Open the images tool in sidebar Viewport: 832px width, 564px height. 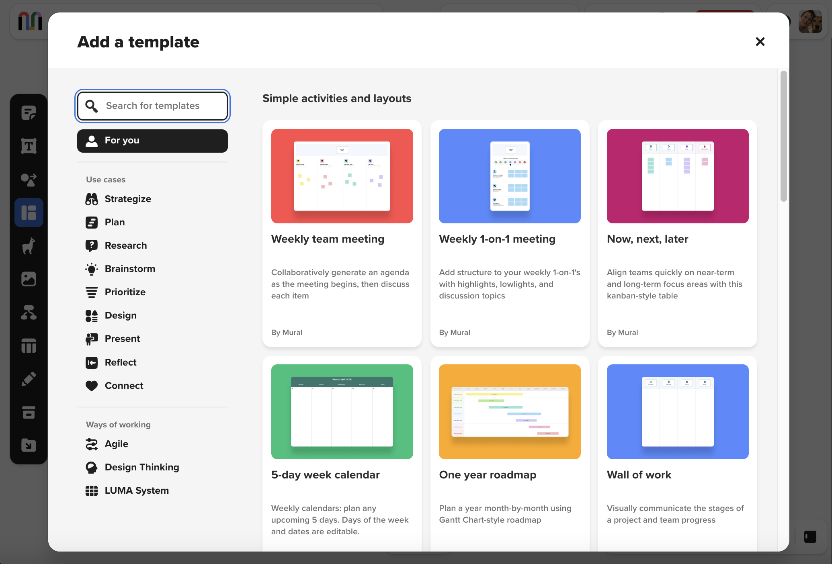point(29,279)
